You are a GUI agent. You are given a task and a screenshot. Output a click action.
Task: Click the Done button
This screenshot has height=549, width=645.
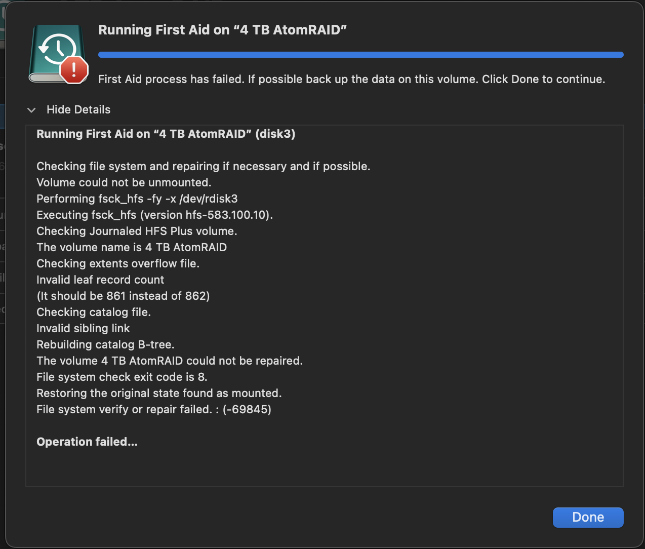tap(588, 517)
